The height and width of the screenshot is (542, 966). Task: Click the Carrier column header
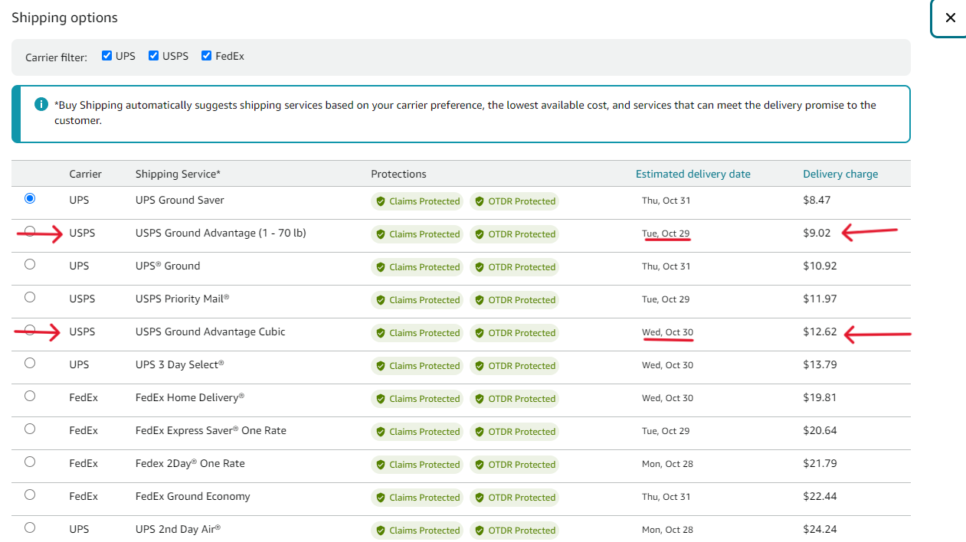click(85, 174)
